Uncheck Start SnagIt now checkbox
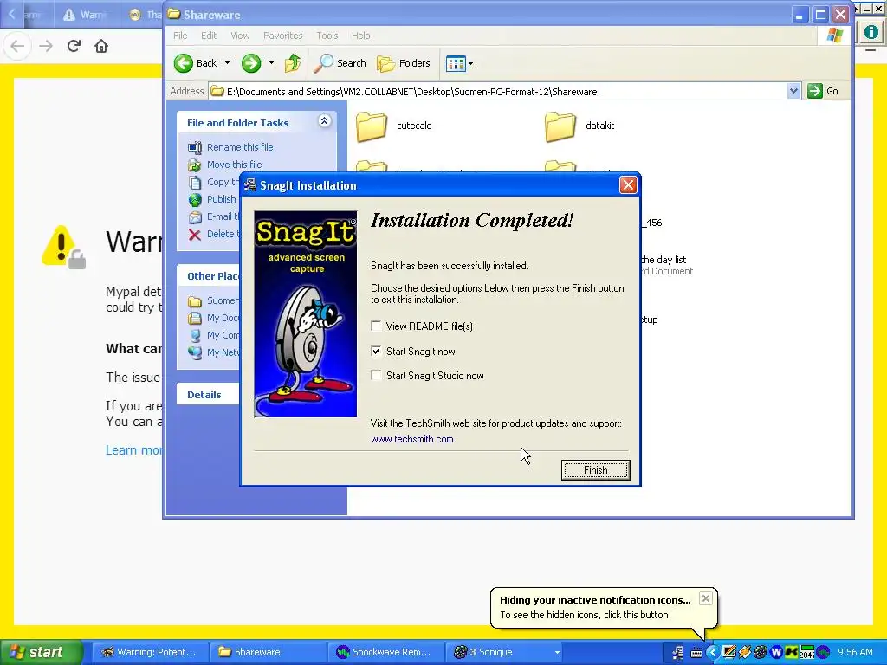Image resolution: width=887 pixels, height=665 pixels. (376, 351)
